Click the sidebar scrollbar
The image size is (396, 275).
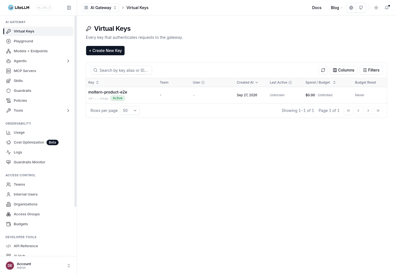(x=75, y=111)
